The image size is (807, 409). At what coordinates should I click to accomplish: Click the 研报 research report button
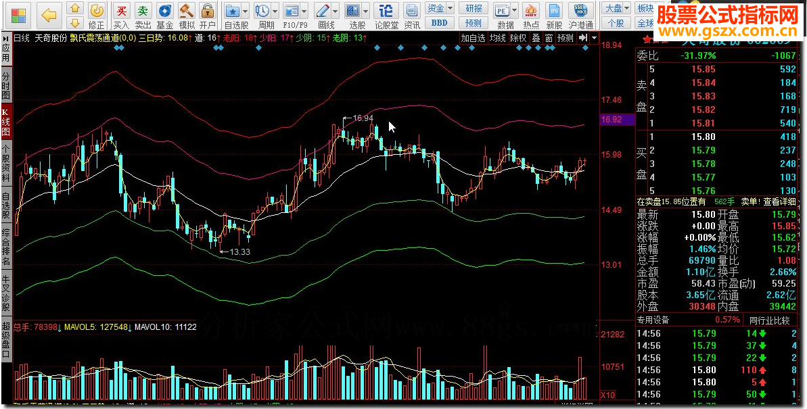[x=474, y=8]
